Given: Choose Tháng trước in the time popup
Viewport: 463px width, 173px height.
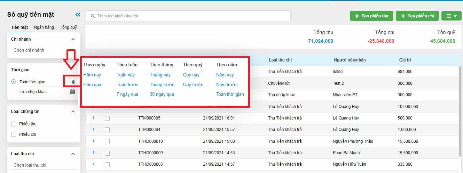Looking at the screenshot, I should click(x=162, y=84).
